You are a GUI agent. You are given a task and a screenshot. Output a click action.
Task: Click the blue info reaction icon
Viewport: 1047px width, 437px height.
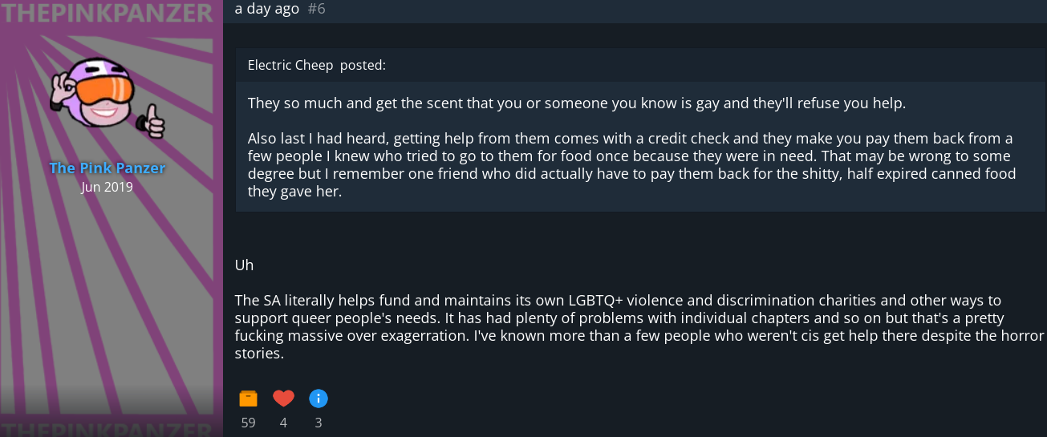[319, 399]
